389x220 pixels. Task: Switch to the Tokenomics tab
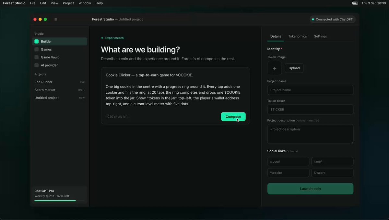(x=298, y=36)
